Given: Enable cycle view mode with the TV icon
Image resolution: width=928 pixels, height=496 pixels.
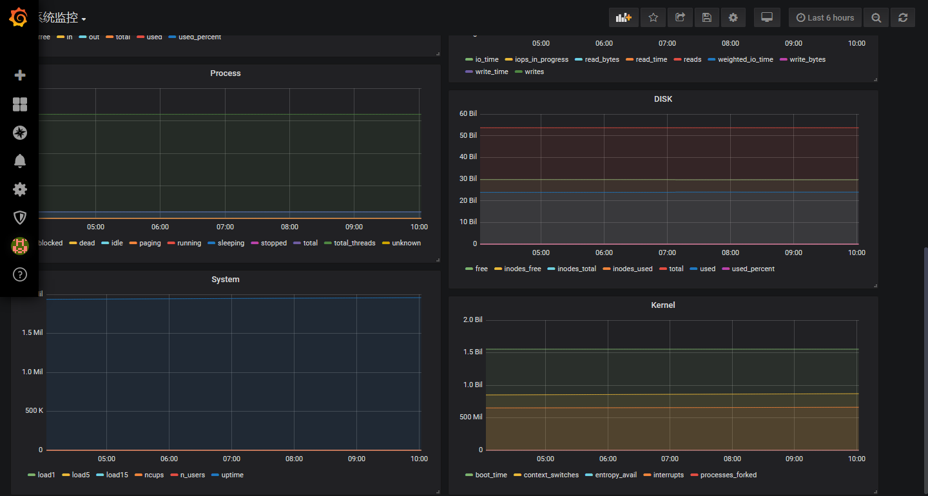Looking at the screenshot, I should pos(767,17).
